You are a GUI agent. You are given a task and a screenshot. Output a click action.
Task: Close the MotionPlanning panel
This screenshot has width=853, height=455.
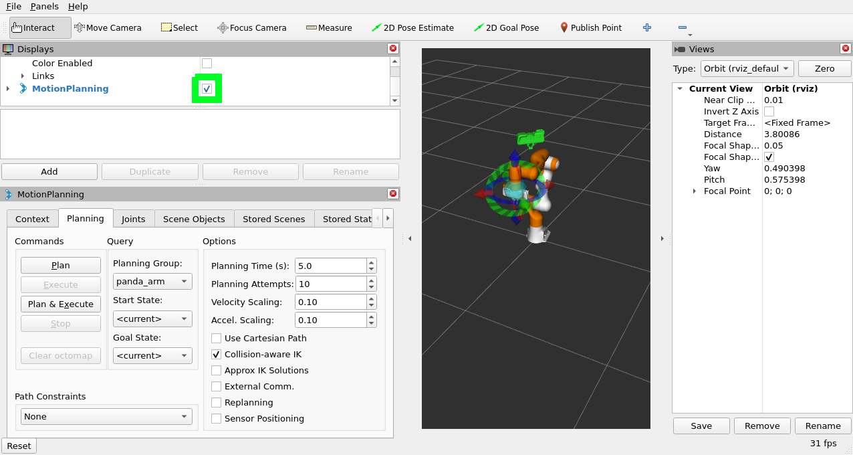(393, 194)
